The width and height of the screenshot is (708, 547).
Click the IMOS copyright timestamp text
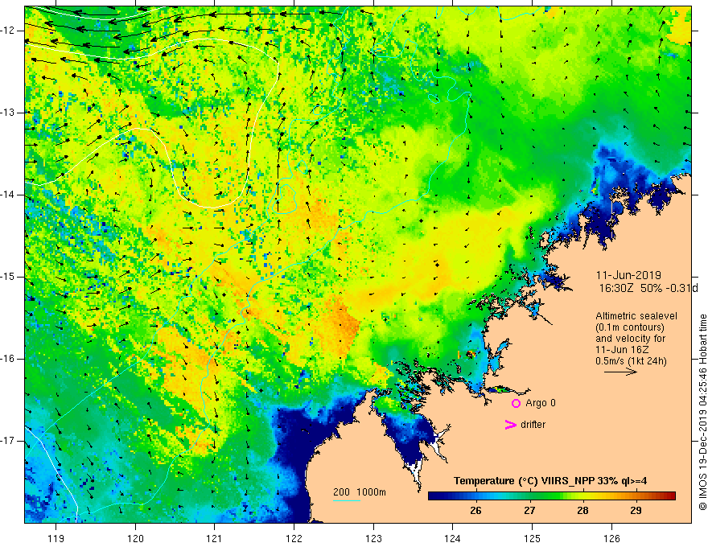click(702, 412)
